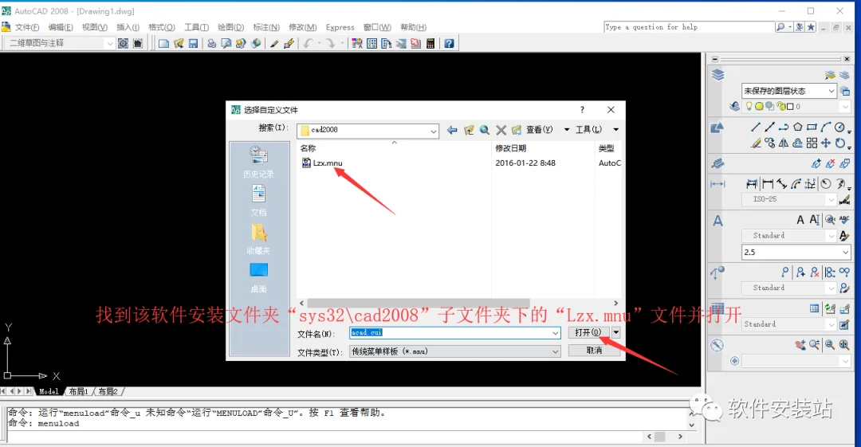861x447 pixels.
Task: Select the Line tool in dashboard
Action: (756, 127)
